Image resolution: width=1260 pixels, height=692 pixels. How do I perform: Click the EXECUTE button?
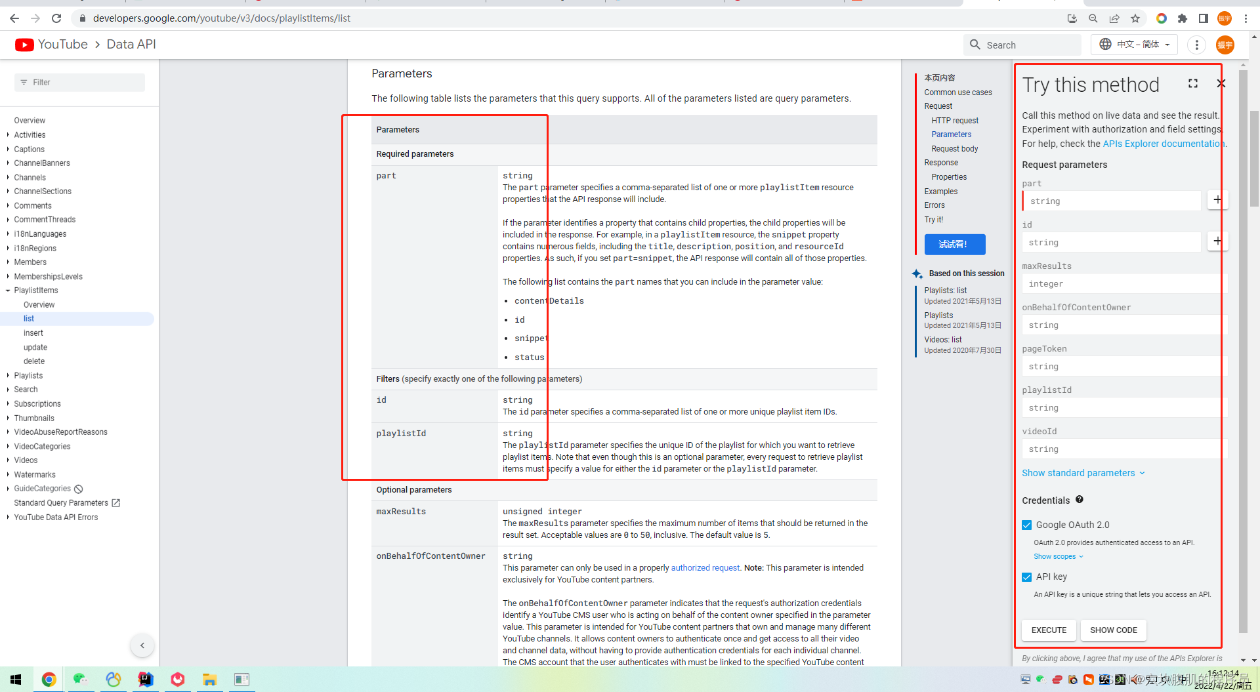tap(1049, 630)
